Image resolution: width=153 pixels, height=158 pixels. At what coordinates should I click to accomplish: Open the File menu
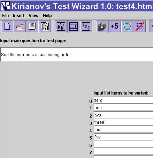tap(6, 16)
